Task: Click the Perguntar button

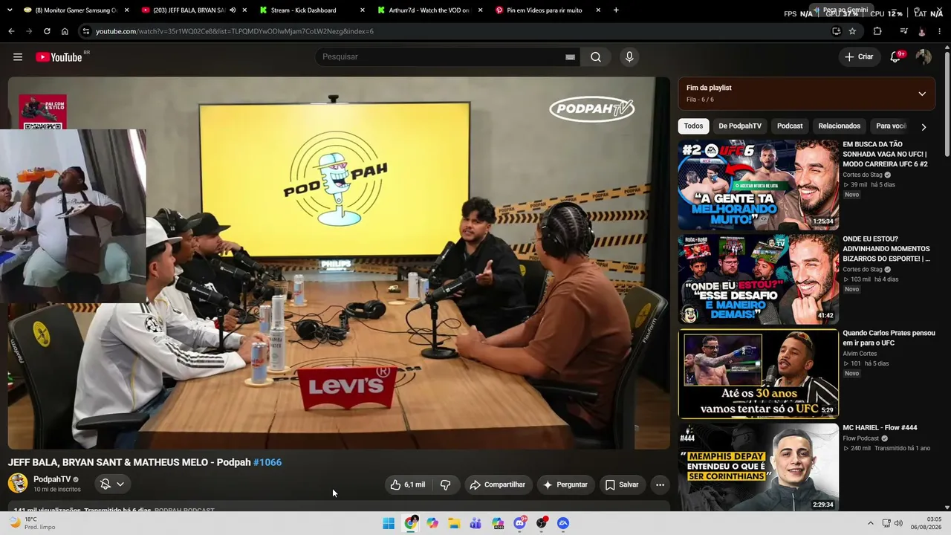Action: 565,484
